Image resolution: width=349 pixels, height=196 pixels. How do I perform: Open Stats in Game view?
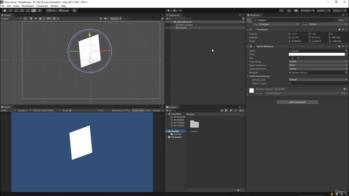[x=148, y=111]
